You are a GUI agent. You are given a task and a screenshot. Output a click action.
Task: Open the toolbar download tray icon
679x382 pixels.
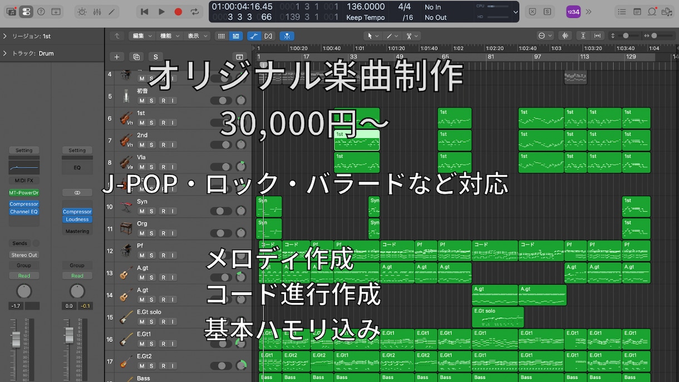56,12
